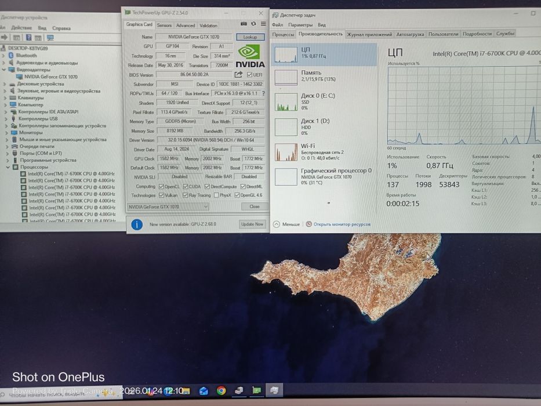Toggle the OpenCL checkbox

(x=161, y=186)
